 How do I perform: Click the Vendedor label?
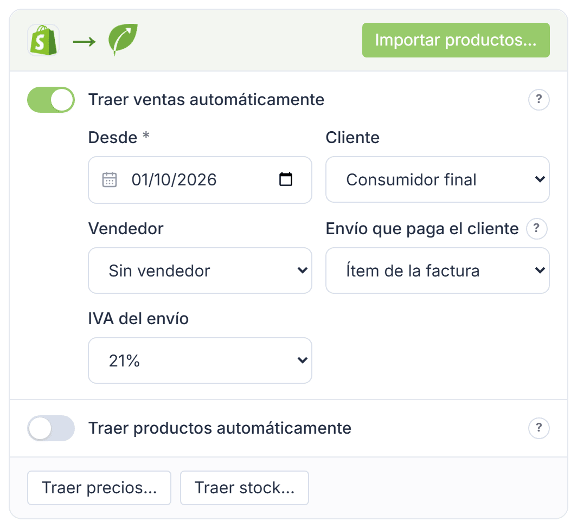coord(126,229)
